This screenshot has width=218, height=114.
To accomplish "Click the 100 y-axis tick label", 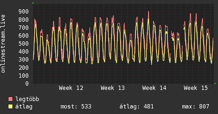I will tap(24, 76).
